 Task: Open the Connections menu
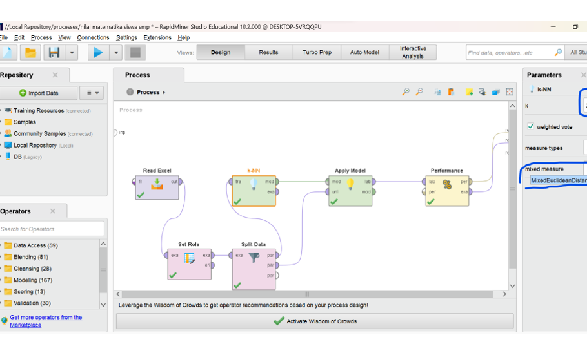click(93, 37)
